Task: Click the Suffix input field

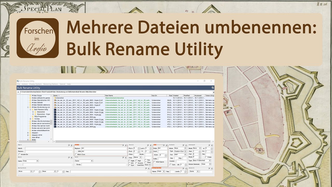Action: coord(162,159)
